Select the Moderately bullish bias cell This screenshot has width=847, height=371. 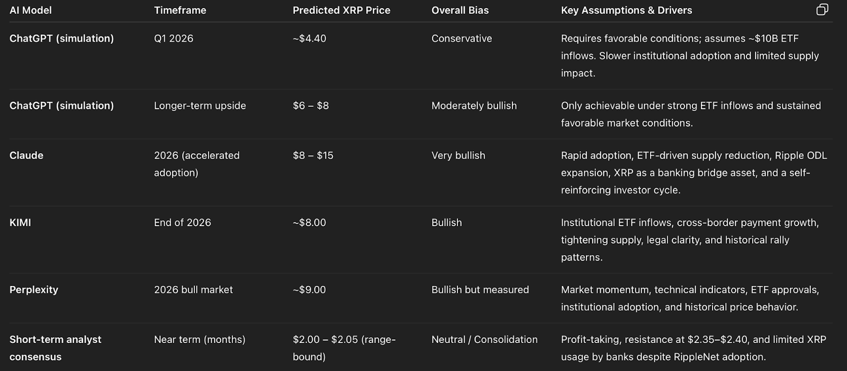474,106
